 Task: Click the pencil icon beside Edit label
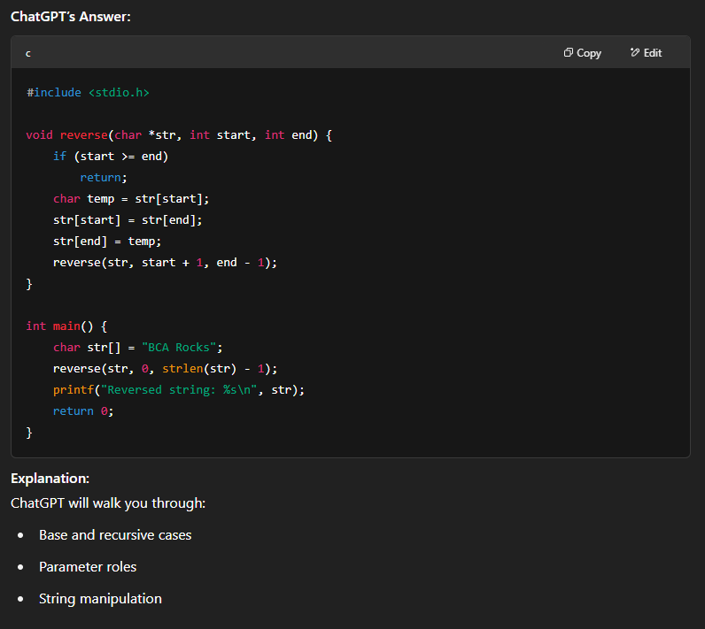tap(635, 52)
